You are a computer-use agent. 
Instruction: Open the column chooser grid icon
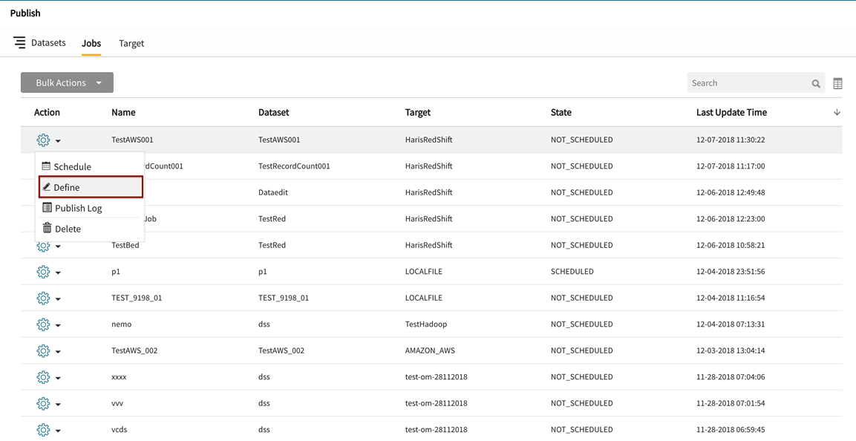(x=837, y=84)
